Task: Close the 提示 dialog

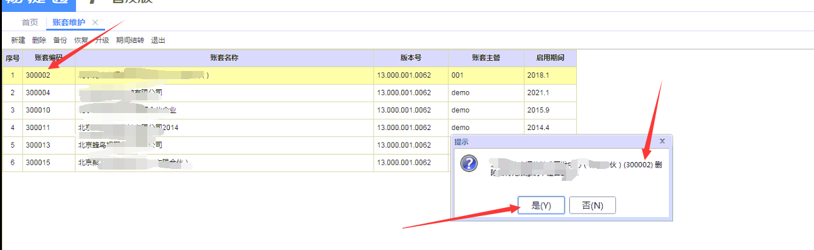Action: coord(662,142)
